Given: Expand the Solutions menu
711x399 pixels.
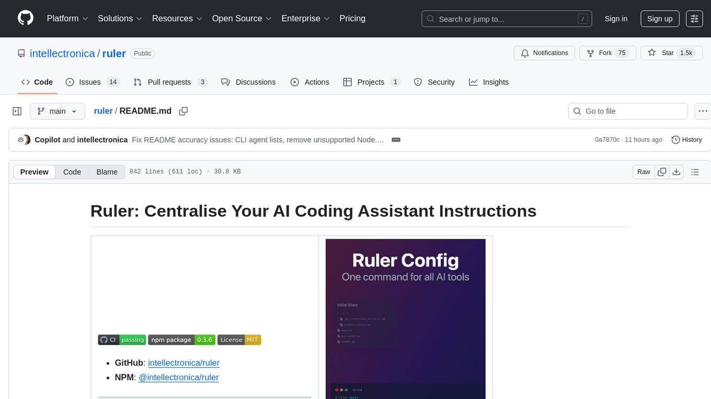Looking at the screenshot, I should [x=120, y=18].
